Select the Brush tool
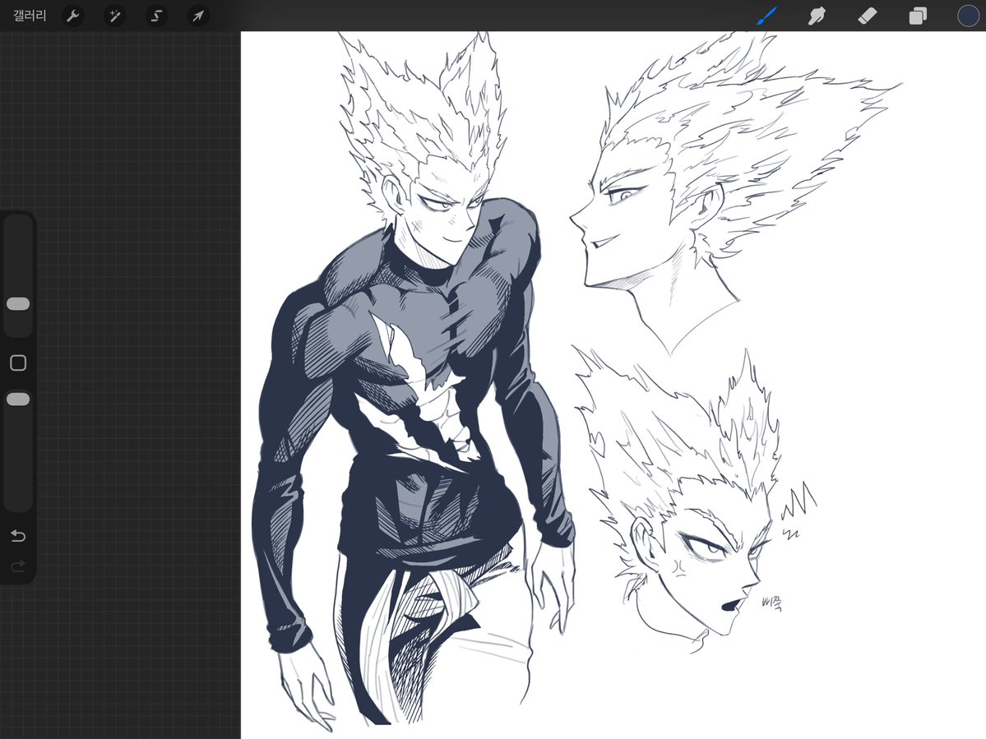The width and height of the screenshot is (986, 739). point(766,16)
